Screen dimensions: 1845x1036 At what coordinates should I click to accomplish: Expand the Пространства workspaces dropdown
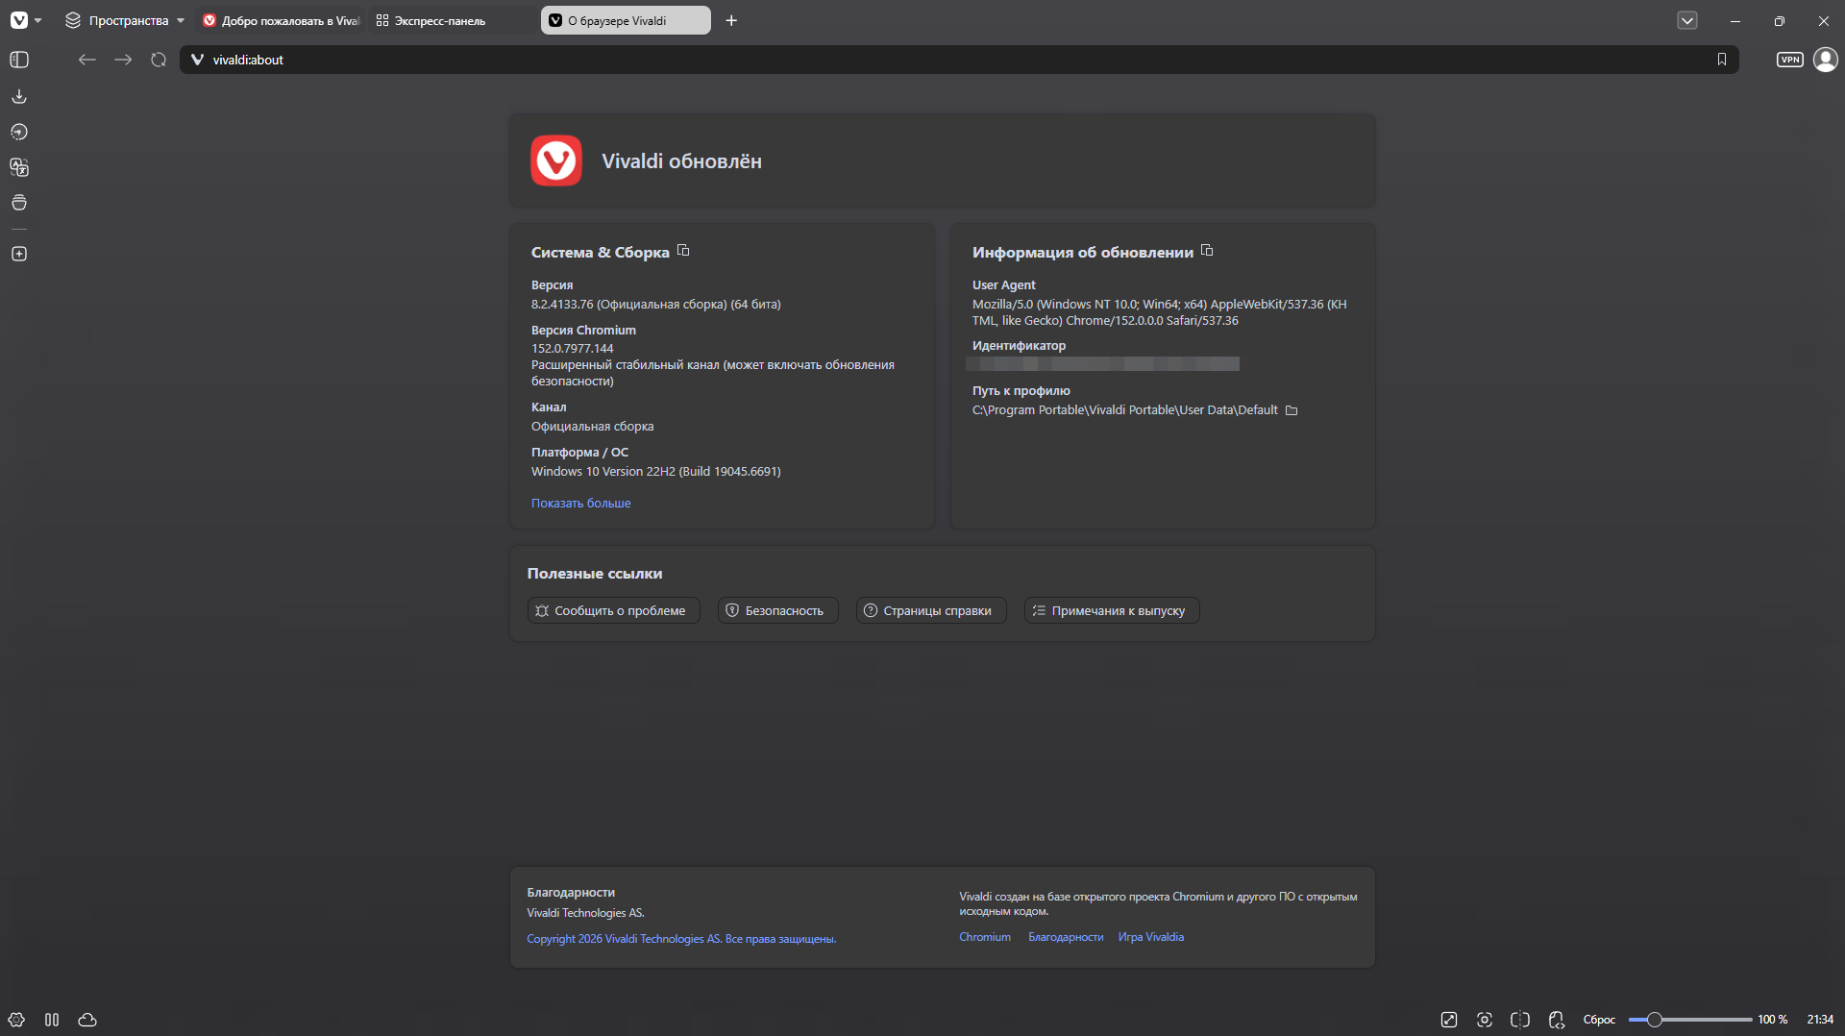125,20
